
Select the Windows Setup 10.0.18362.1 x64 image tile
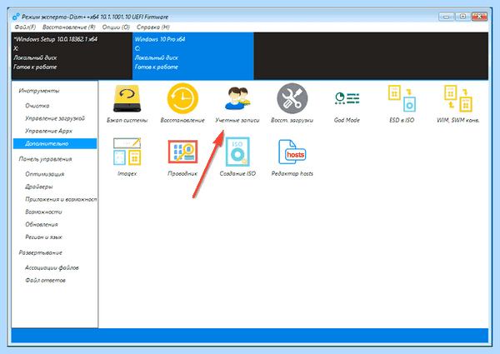tap(72, 56)
